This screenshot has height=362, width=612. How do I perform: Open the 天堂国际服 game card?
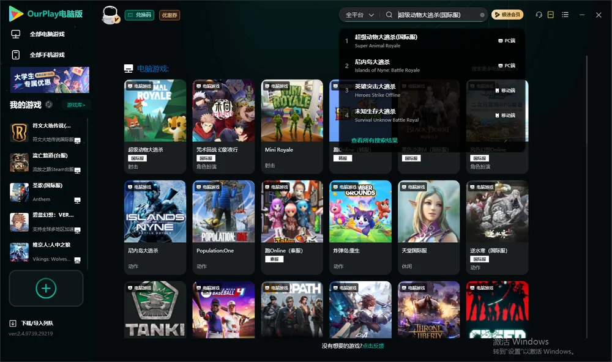(x=429, y=227)
